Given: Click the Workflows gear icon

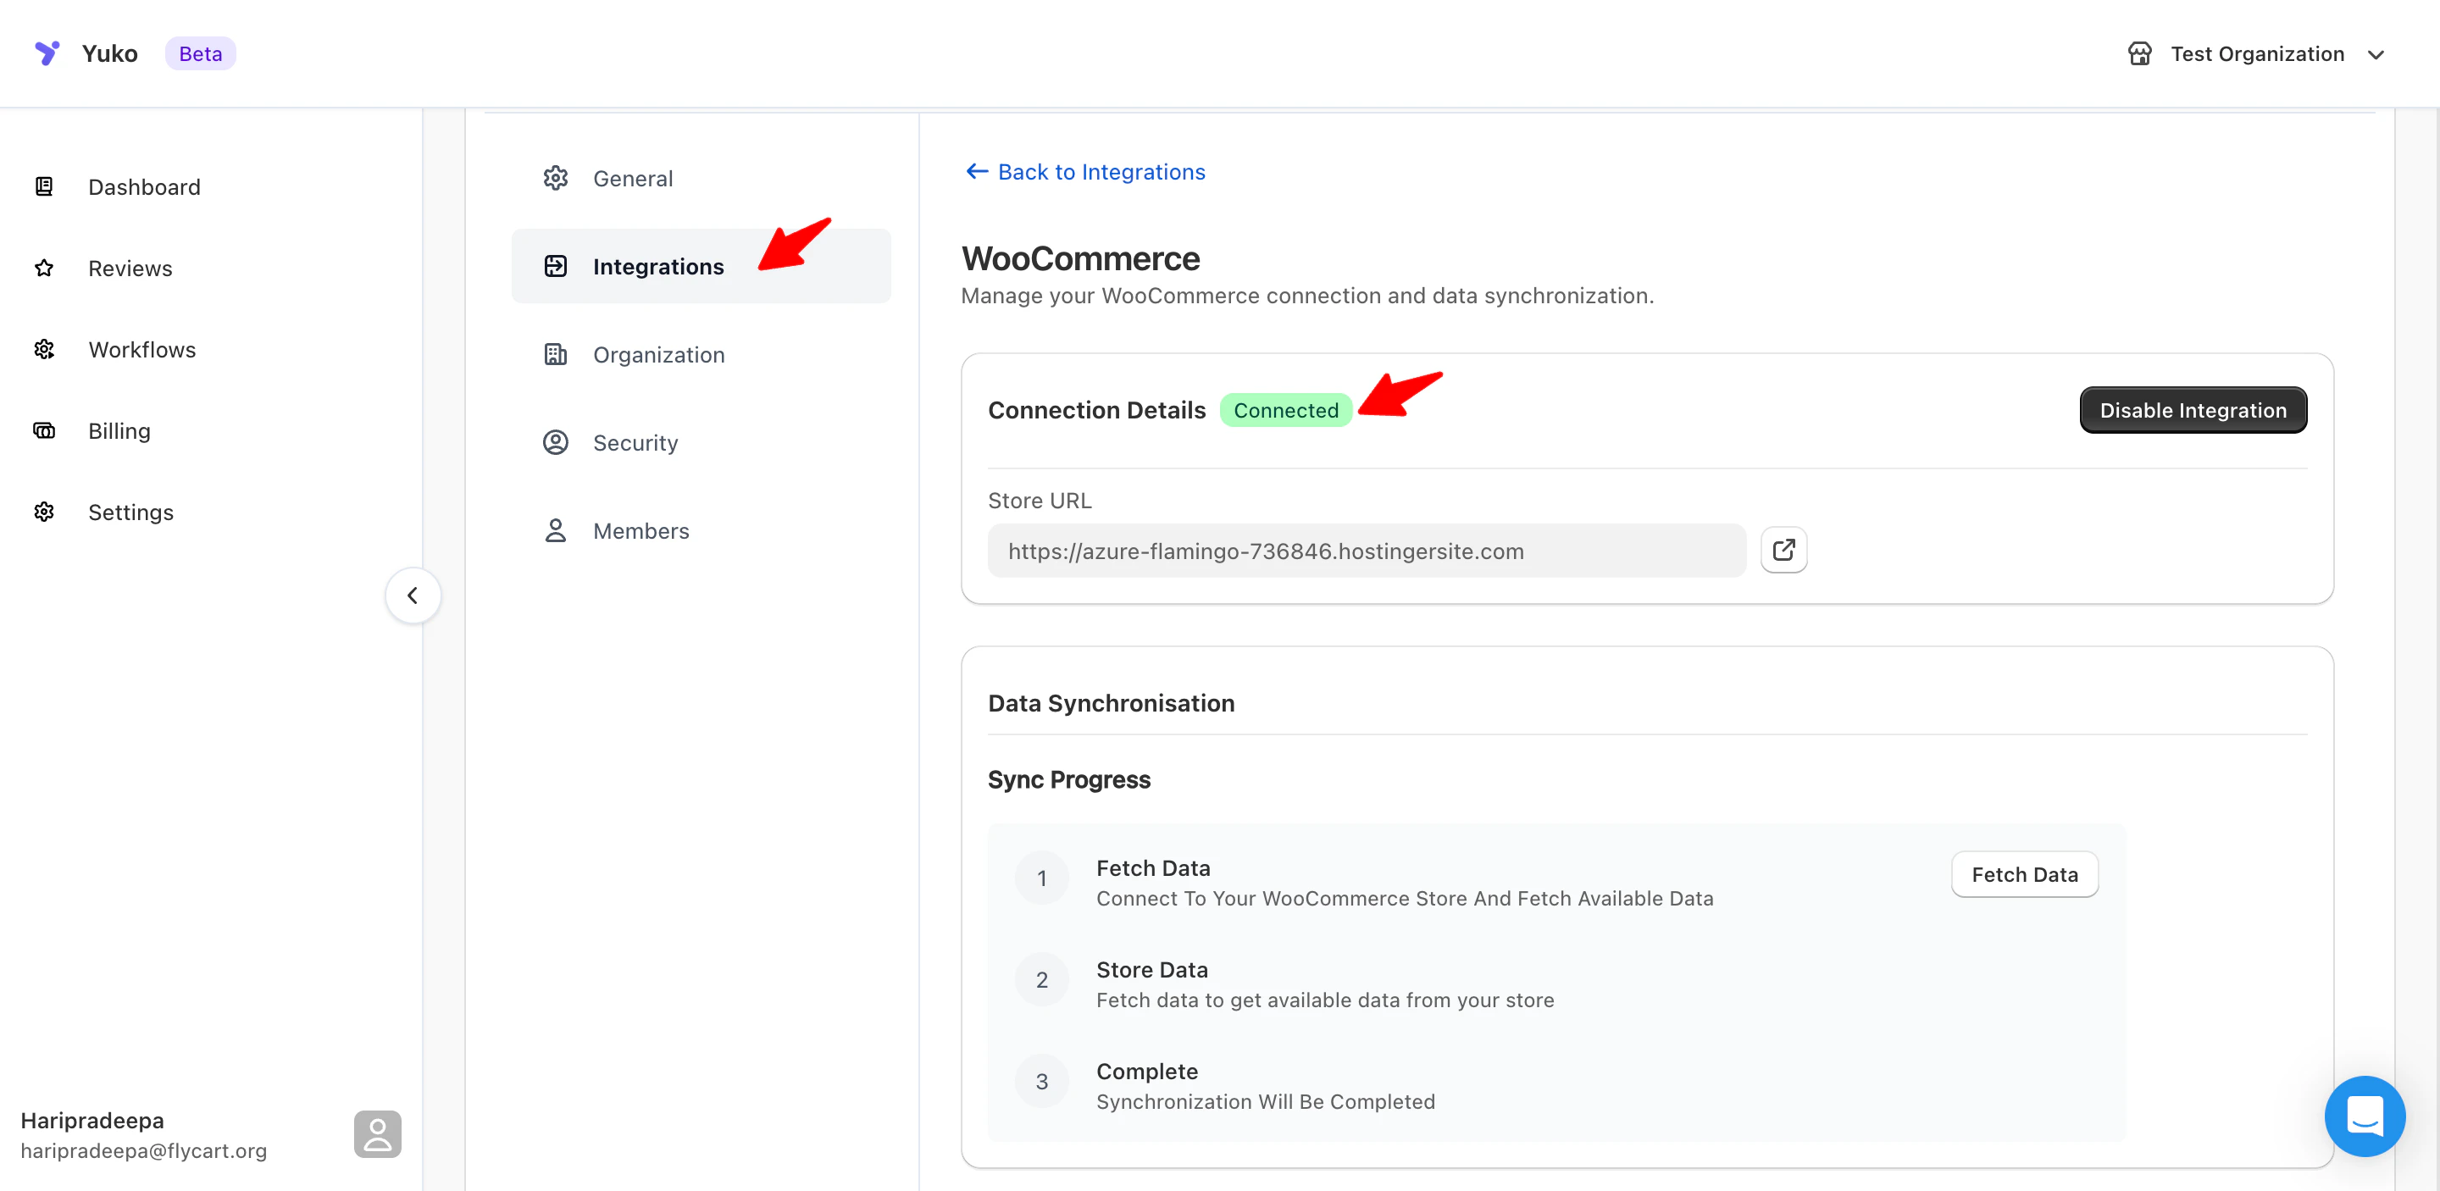Looking at the screenshot, I should (45, 349).
